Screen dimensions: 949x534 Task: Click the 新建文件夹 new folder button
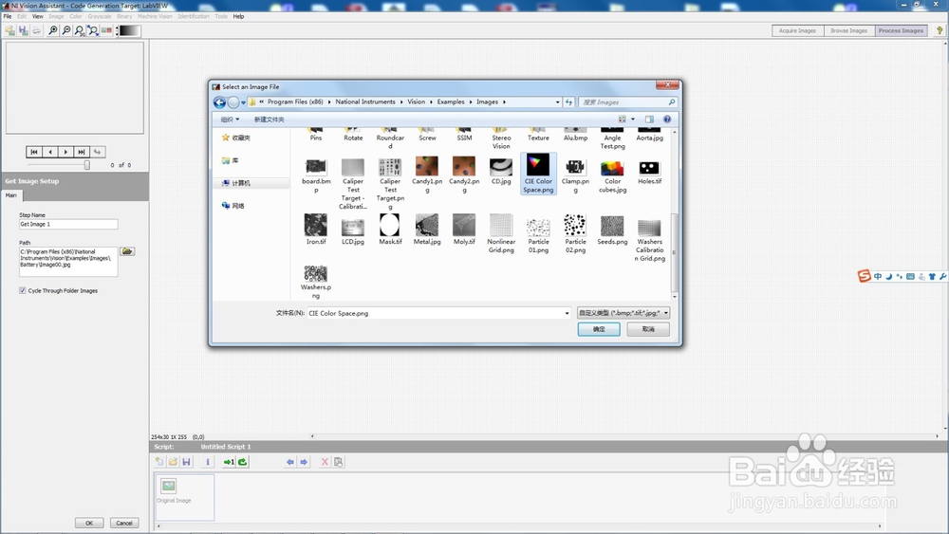269,120
